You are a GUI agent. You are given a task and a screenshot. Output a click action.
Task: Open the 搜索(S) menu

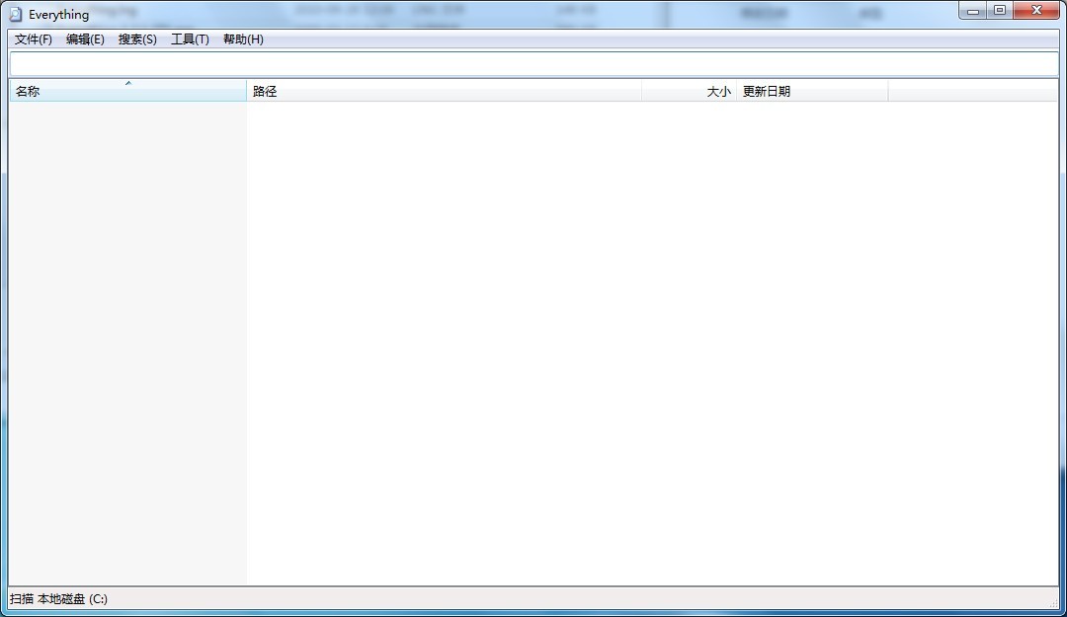[137, 39]
